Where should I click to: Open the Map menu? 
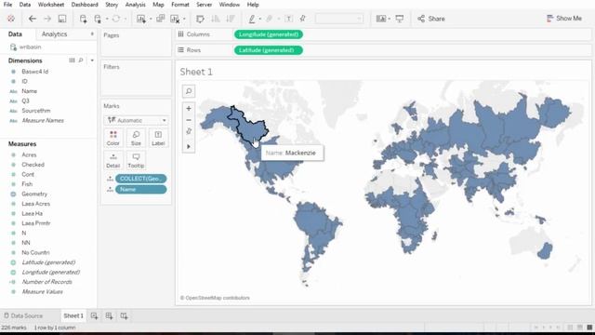(158, 5)
